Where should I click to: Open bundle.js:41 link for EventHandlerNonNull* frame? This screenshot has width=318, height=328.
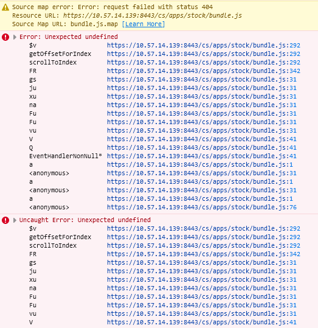click(202, 156)
